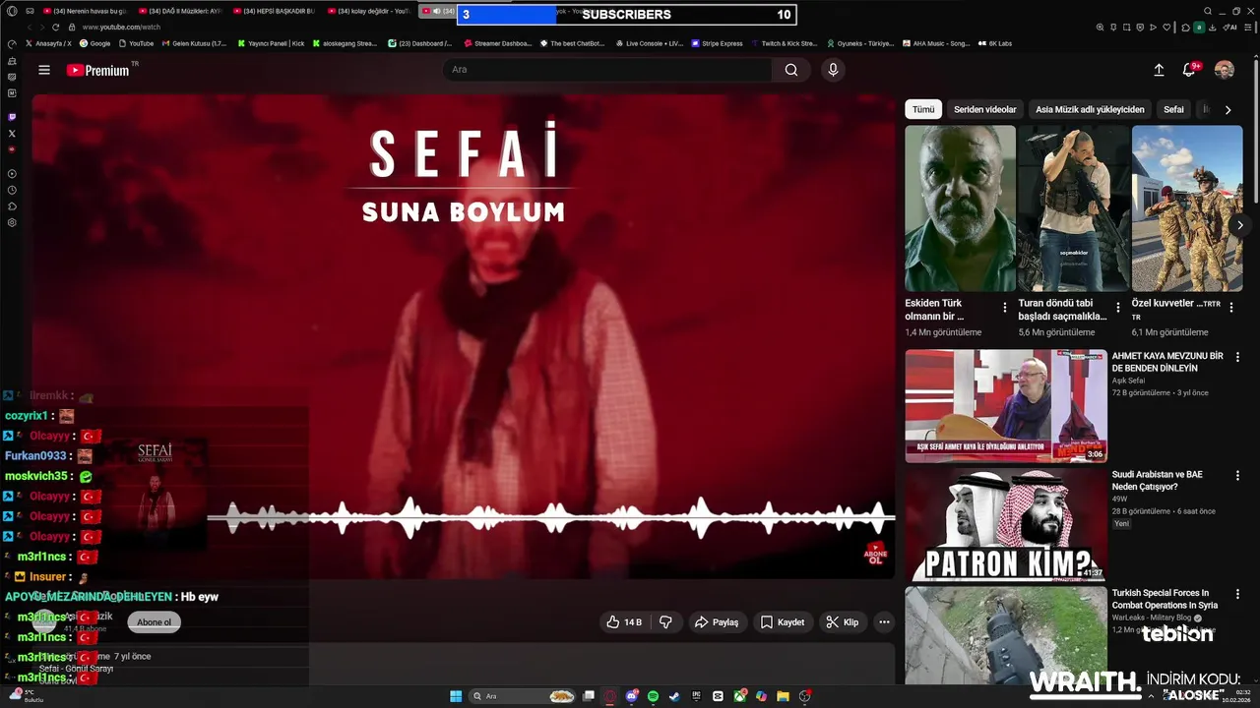
Task: Click the ABONE OL watermark on video
Action: tap(875, 554)
